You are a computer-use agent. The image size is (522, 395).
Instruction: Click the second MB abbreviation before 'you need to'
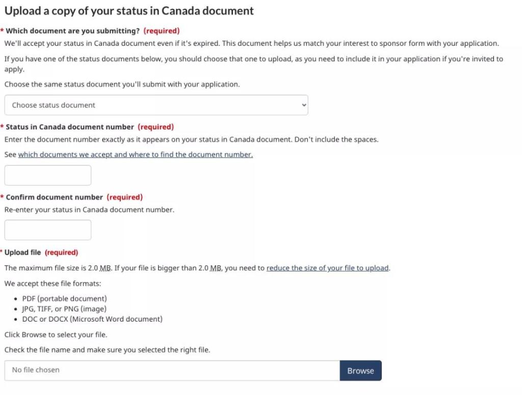216,268
